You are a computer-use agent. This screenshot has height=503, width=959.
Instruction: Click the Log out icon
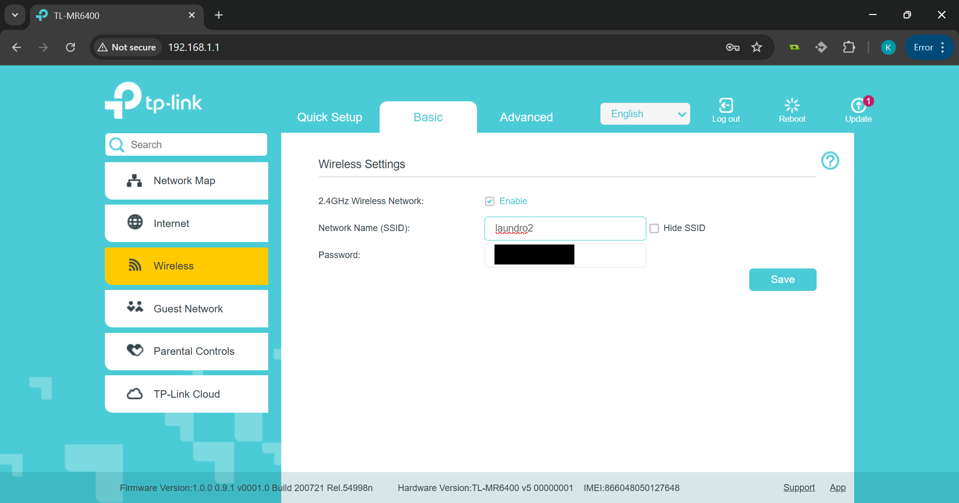(726, 105)
